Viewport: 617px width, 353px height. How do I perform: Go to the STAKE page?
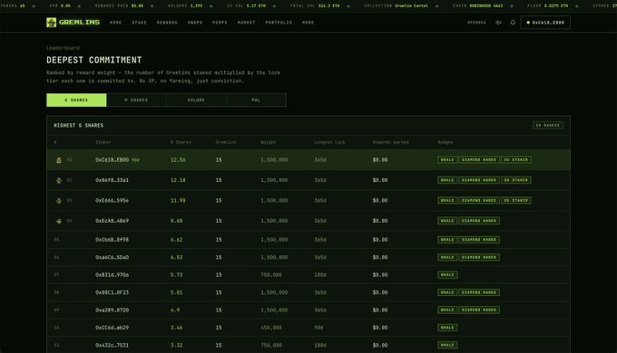point(139,23)
